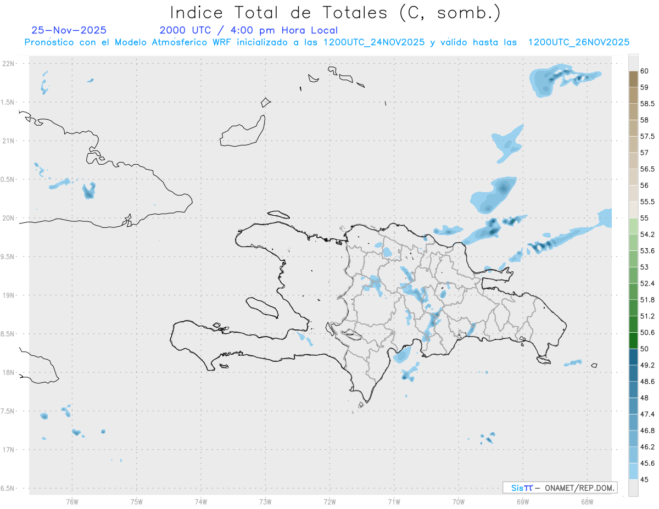
Task: Click the legend value '45'
Action: [x=644, y=479]
